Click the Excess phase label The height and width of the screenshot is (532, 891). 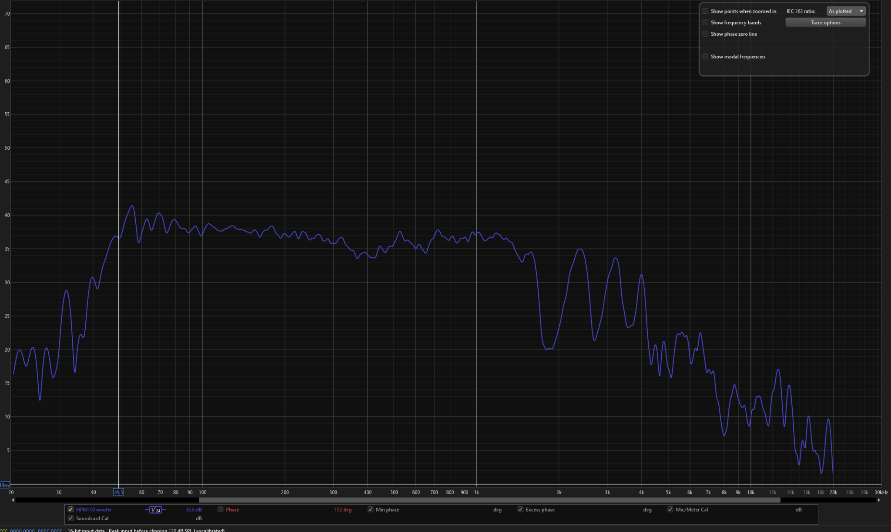pos(540,509)
